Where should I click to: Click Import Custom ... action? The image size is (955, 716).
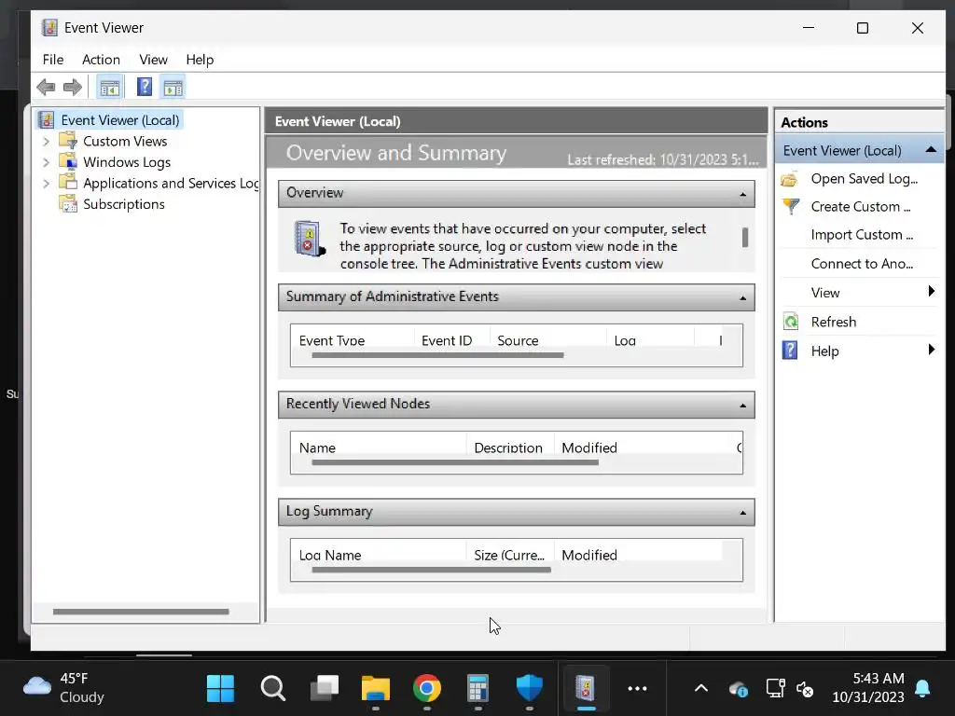click(862, 234)
